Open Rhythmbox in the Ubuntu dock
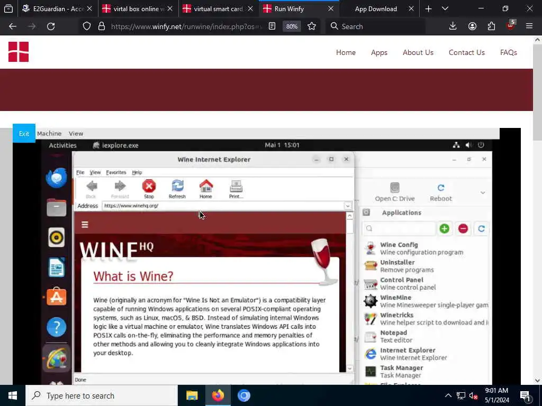542x406 pixels. (x=56, y=237)
